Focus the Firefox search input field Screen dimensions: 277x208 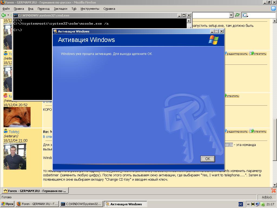pos(262,15)
